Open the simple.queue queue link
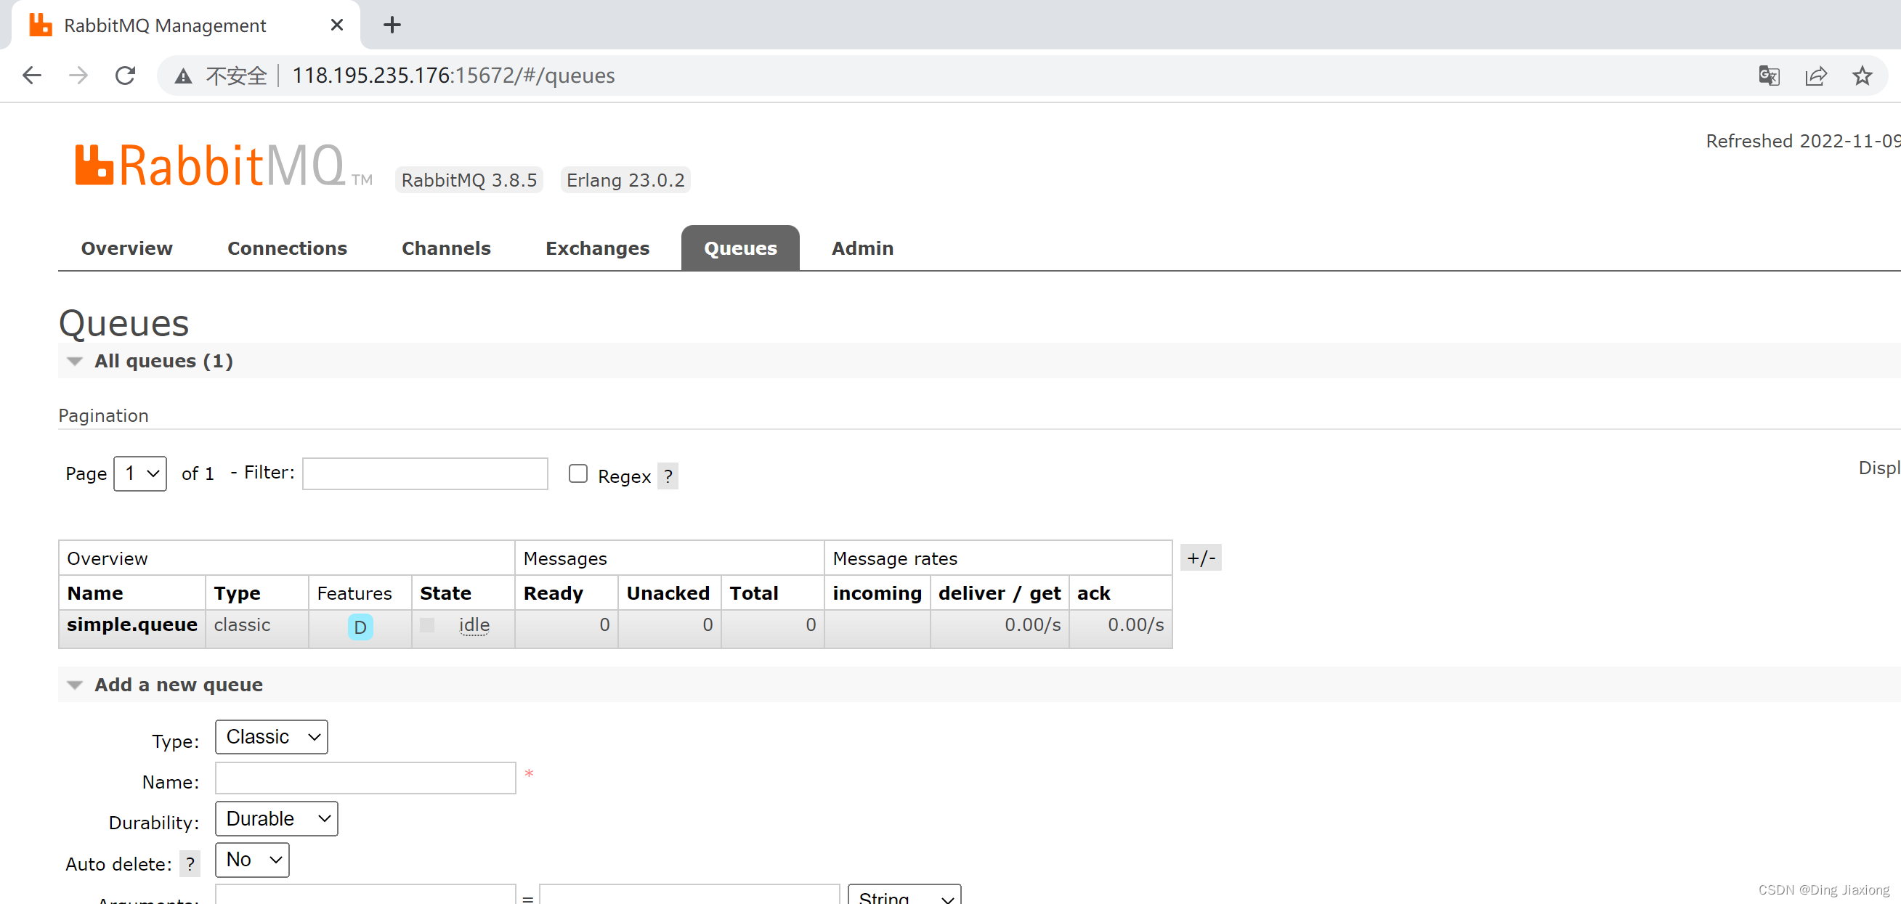1901x904 pixels. [x=132, y=625]
